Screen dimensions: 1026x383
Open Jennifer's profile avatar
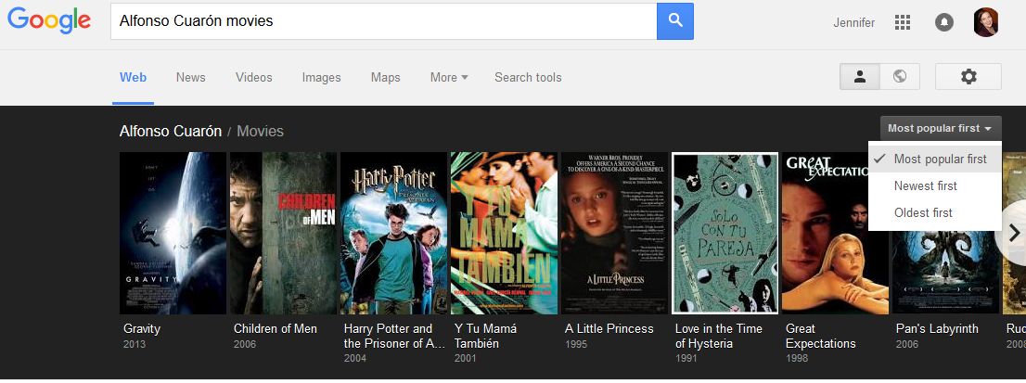986,22
